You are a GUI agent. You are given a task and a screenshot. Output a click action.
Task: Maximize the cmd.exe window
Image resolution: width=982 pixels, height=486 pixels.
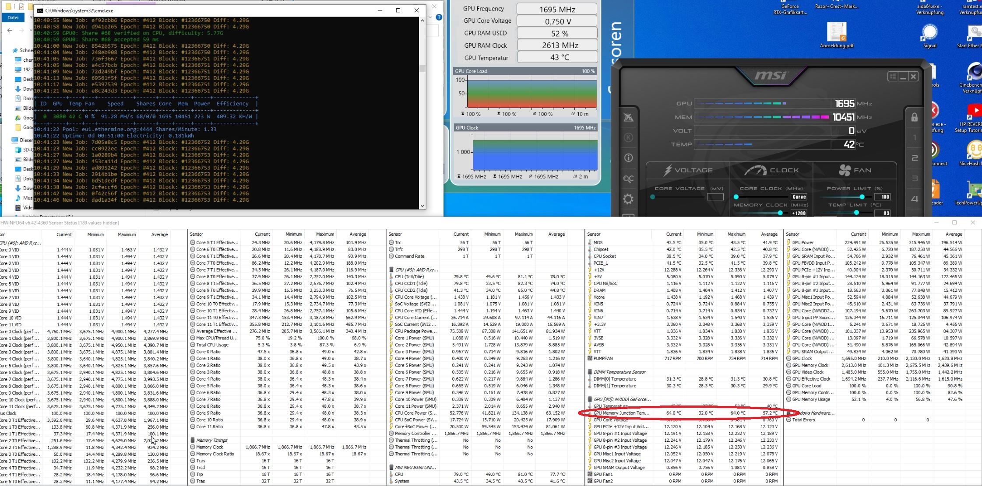click(x=398, y=10)
